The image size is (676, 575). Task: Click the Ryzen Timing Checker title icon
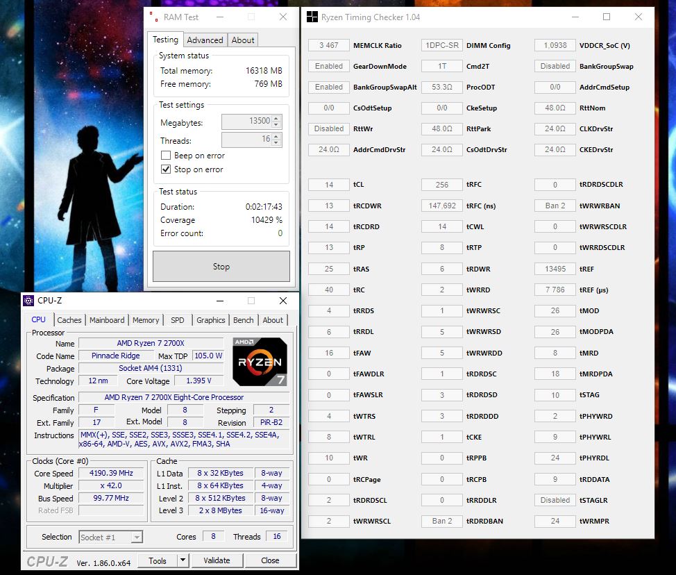click(312, 17)
